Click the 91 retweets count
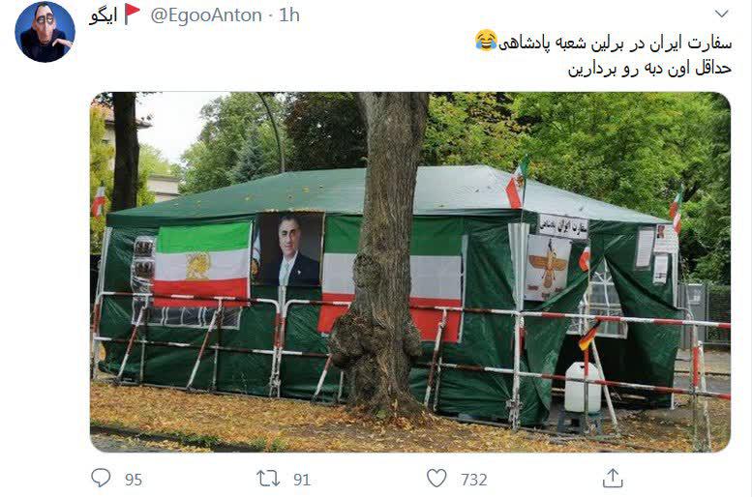Viewport: 752px width, 497px height. point(302,480)
